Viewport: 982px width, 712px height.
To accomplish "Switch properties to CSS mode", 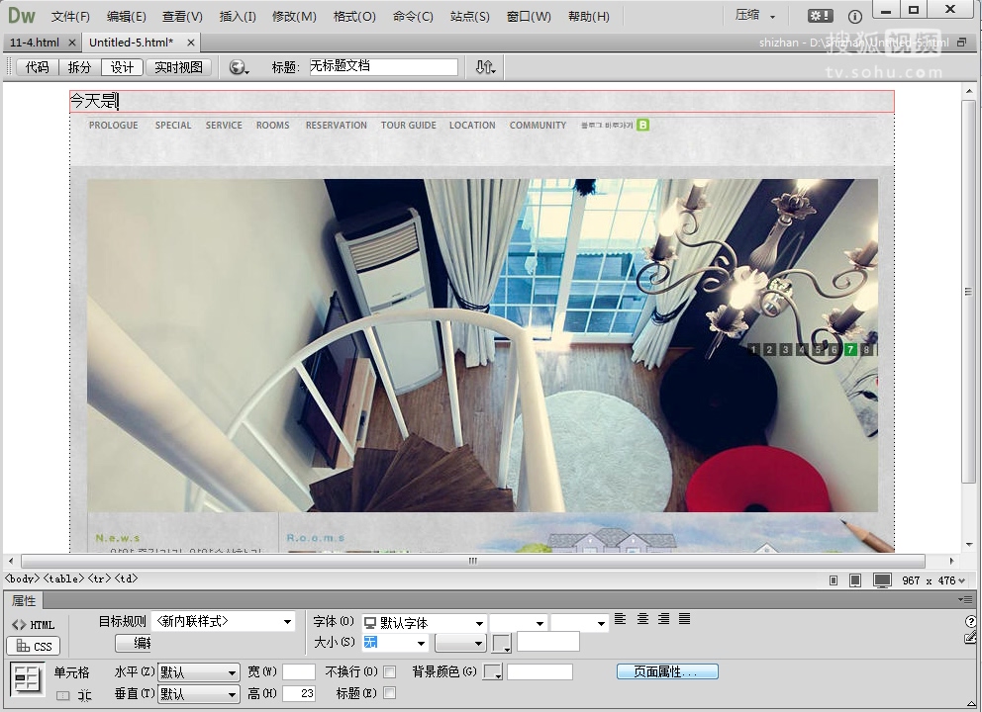I will [x=34, y=646].
